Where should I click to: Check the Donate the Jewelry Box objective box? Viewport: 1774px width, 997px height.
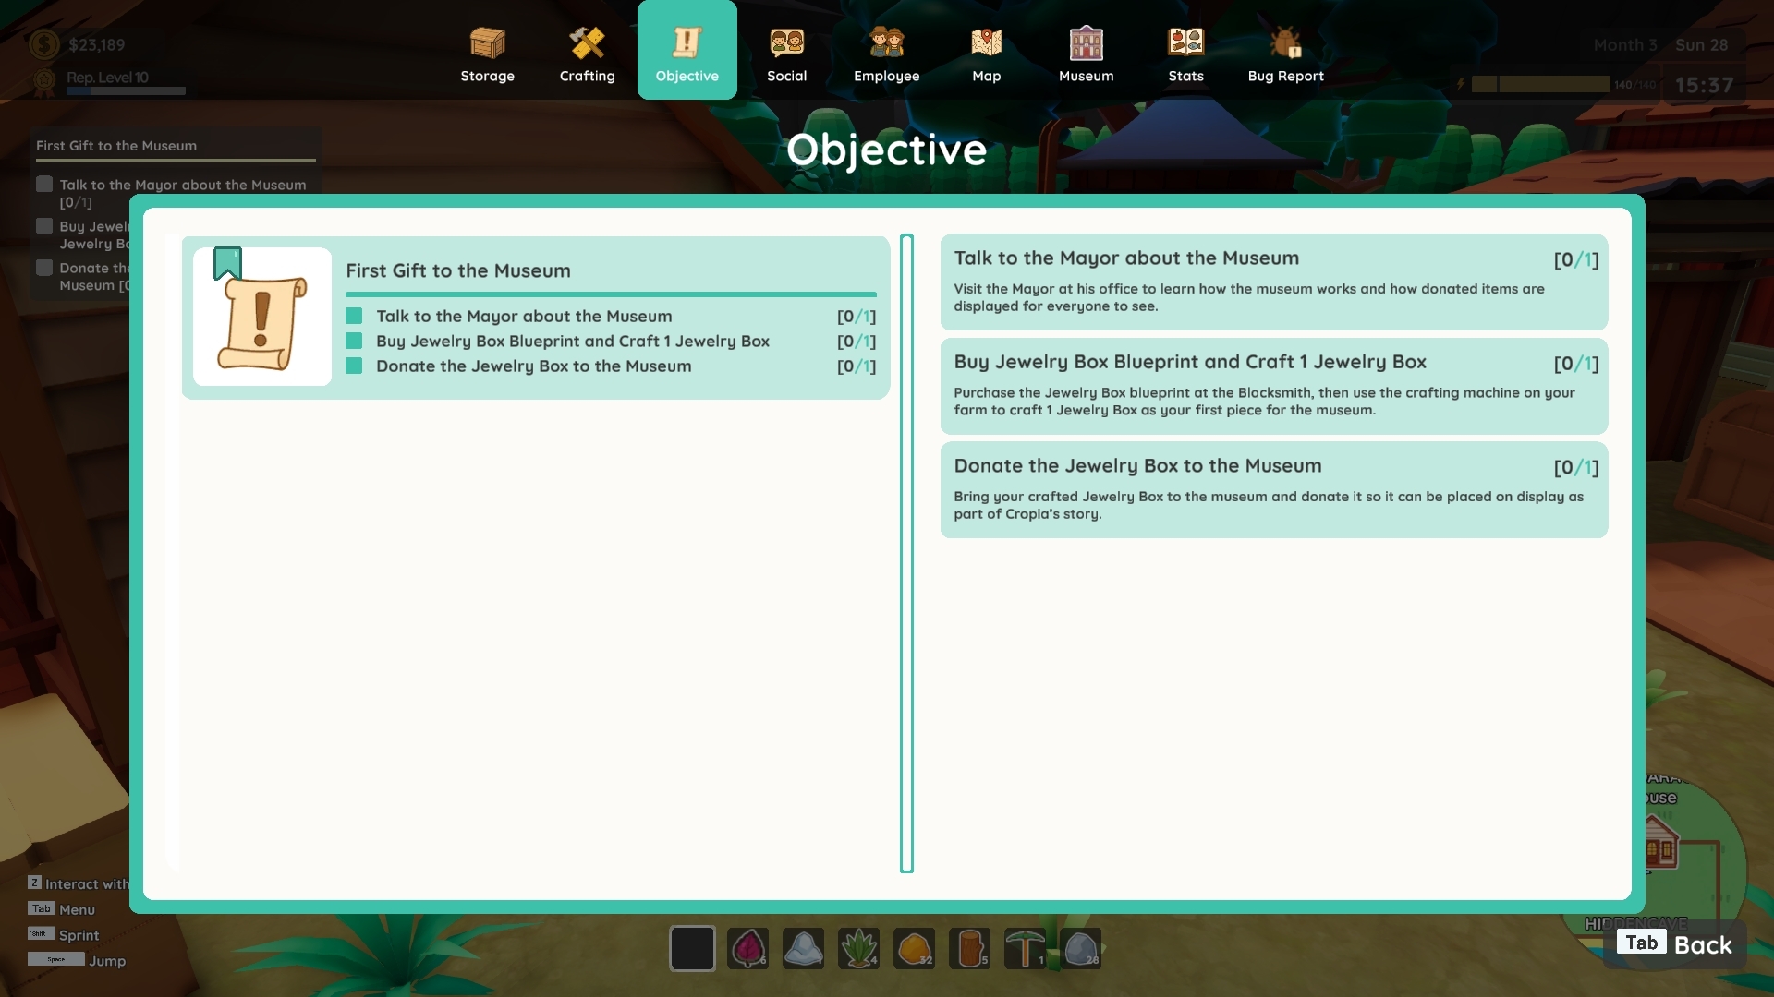coord(354,366)
